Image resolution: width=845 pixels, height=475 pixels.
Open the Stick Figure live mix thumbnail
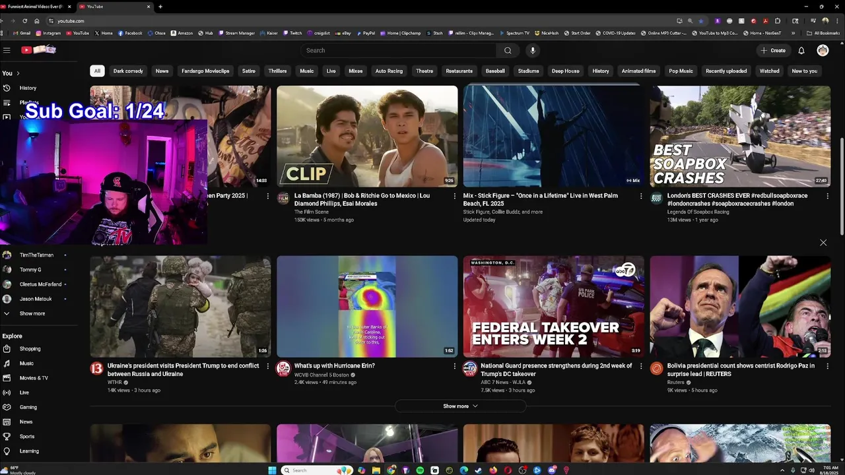[553, 137]
